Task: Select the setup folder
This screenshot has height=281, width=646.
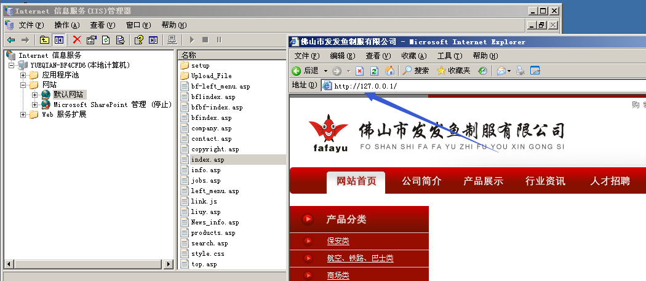Action: [x=200, y=66]
